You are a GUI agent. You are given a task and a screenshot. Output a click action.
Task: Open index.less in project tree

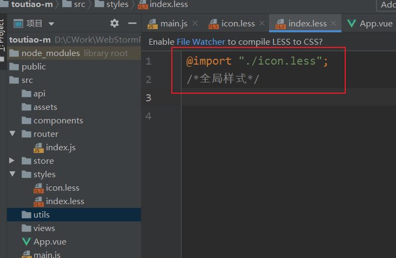(65, 201)
